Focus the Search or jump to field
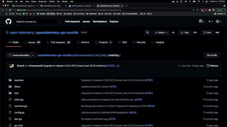227x127 pixels. [x=38, y=22]
